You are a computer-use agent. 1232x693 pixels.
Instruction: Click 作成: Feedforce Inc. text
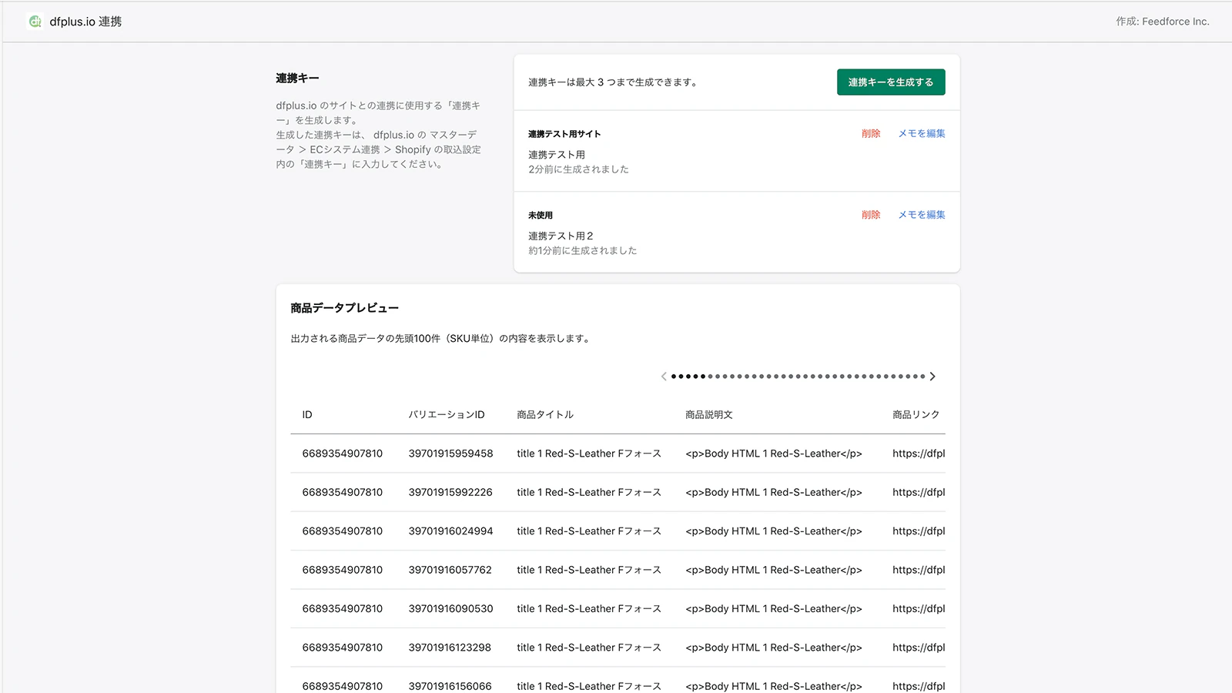pyautogui.click(x=1163, y=22)
